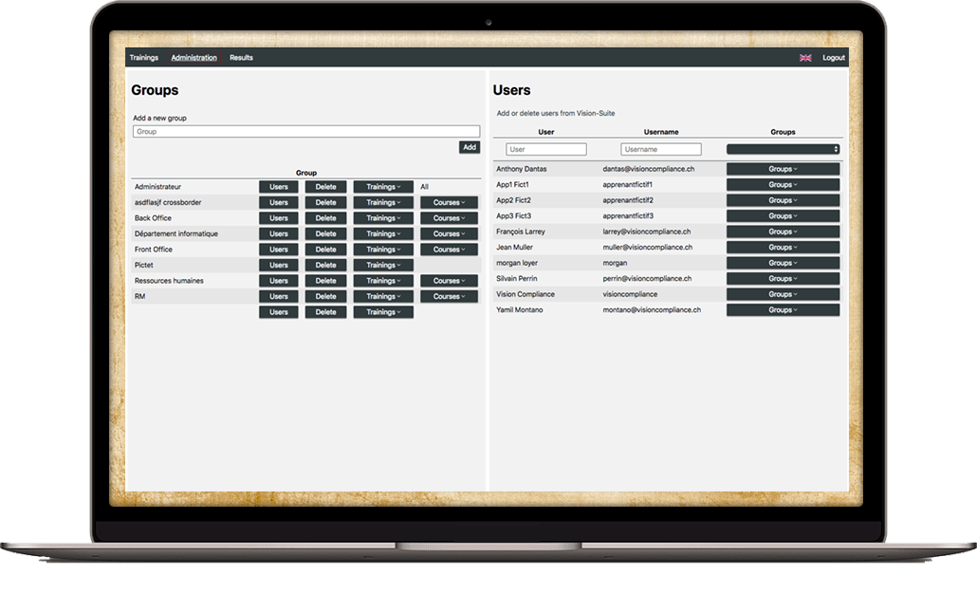Select username larrey@visioncompliance.ch

pyautogui.click(x=646, y=232)
